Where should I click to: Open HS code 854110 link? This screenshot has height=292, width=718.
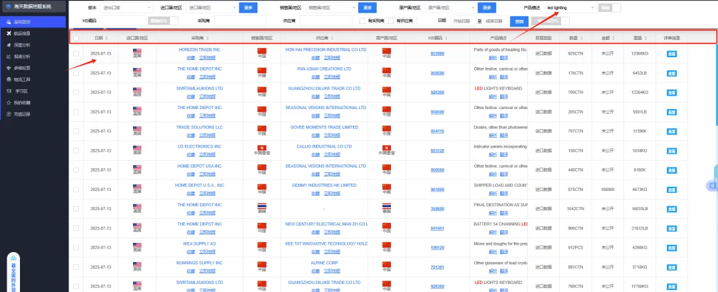coord(437,131)
